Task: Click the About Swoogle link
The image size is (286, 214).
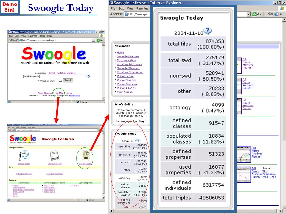Action: pyautogui.click(x=45, y=93)
